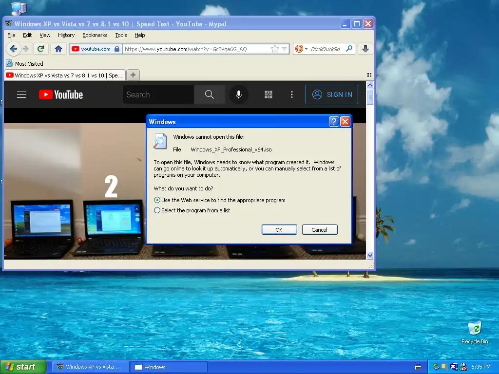Open the URL history dropdown arrow

coord(285,49)
